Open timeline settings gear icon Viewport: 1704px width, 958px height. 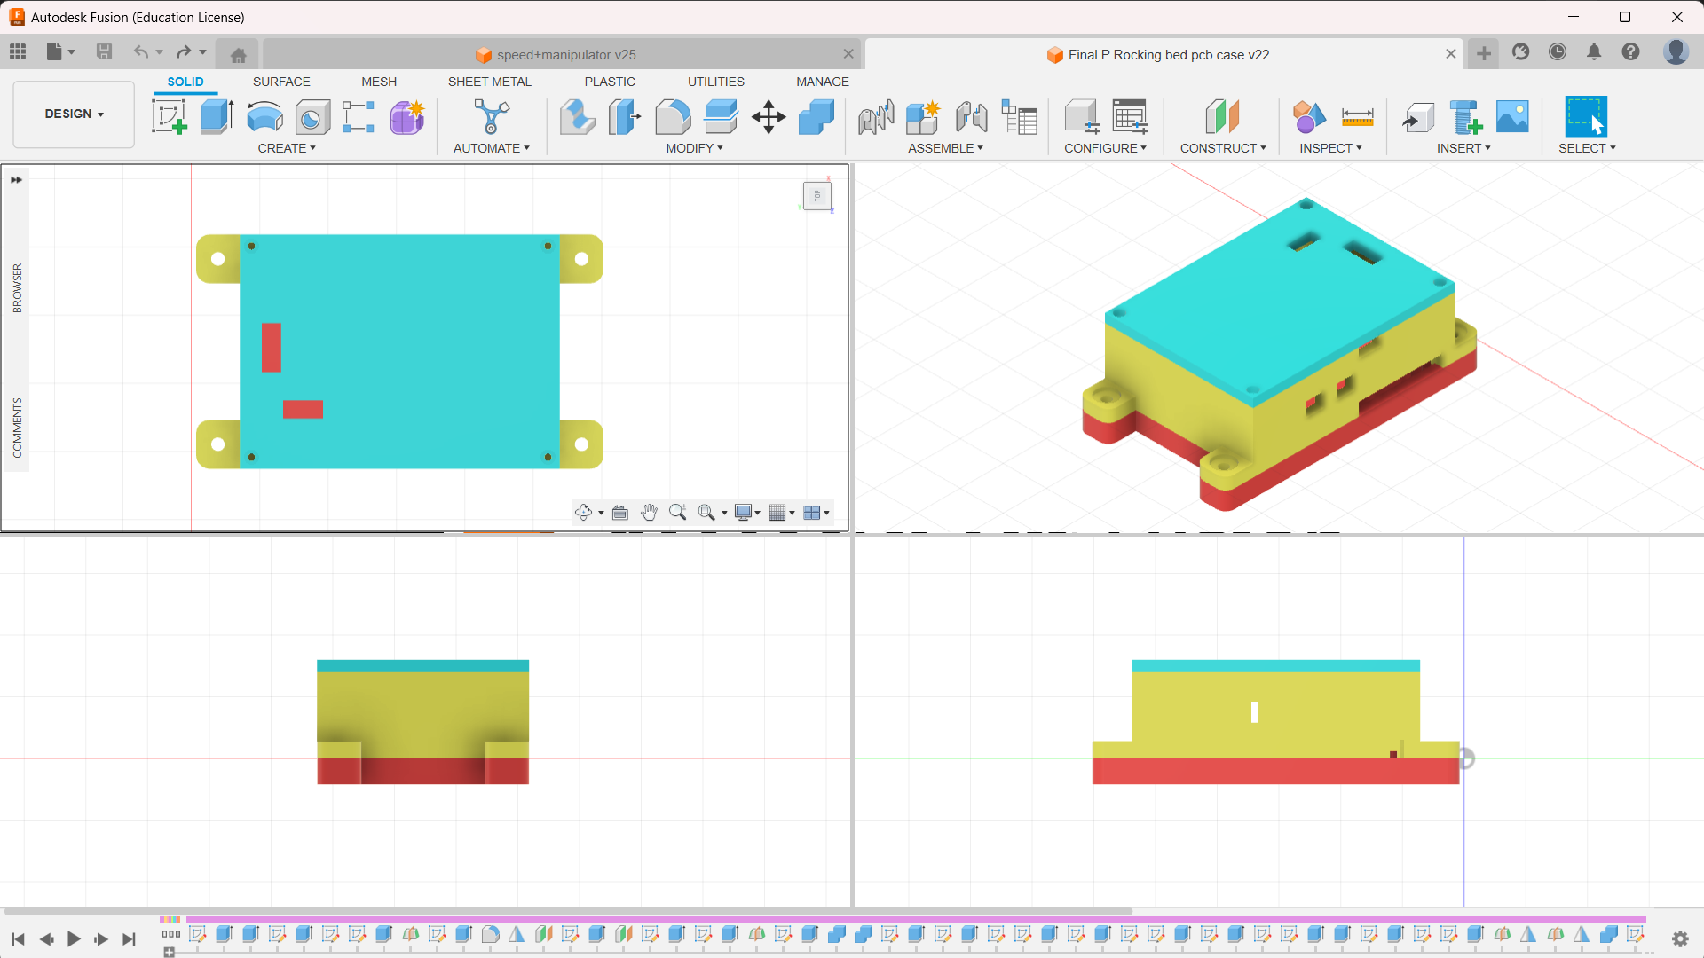click(1679, 938)
